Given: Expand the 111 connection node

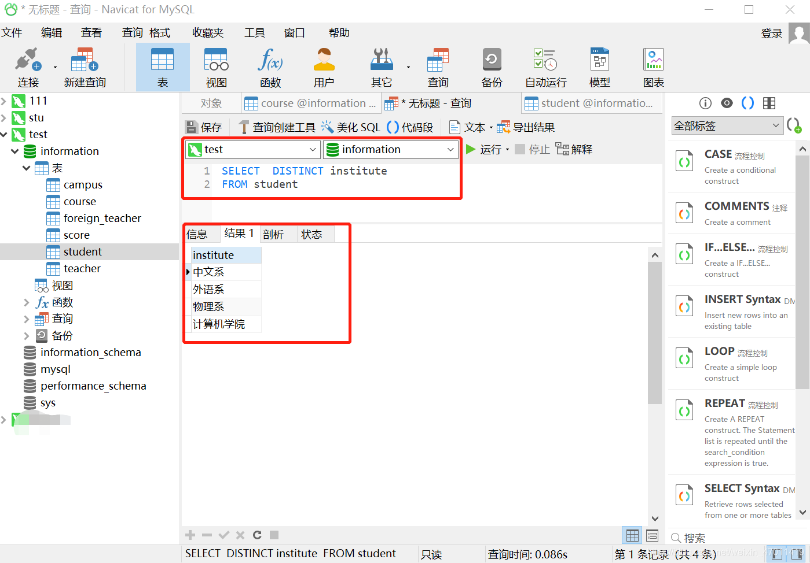Looking at the screenshot, I should tap(4, 101).
